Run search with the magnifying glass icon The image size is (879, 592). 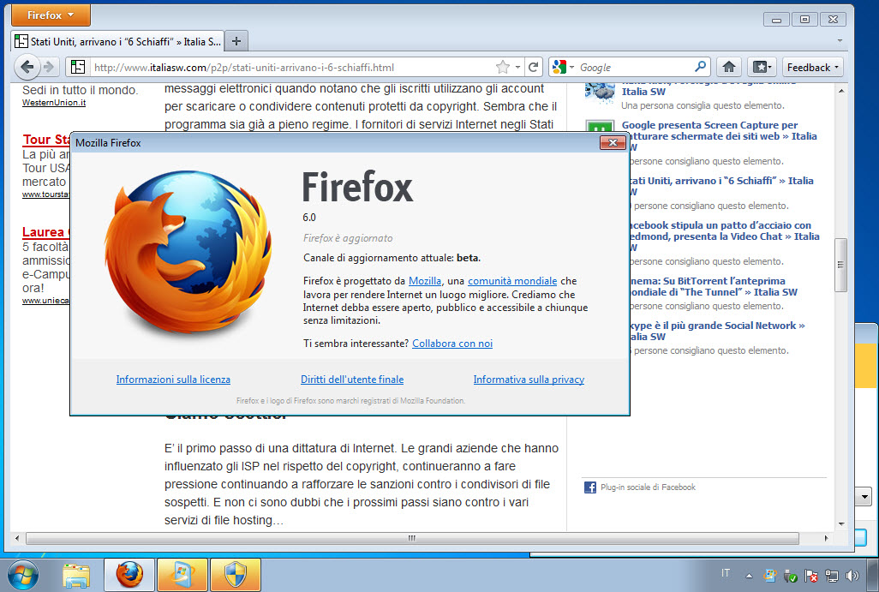tap(700, 67)
